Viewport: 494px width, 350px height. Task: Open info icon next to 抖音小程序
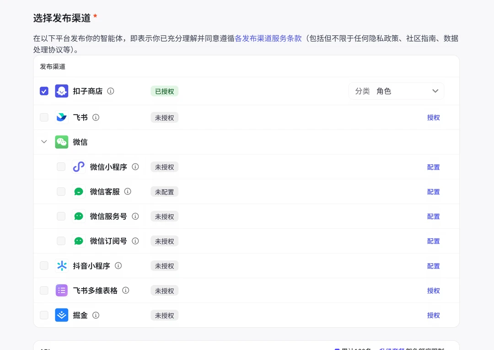click(x=118, y=266)
